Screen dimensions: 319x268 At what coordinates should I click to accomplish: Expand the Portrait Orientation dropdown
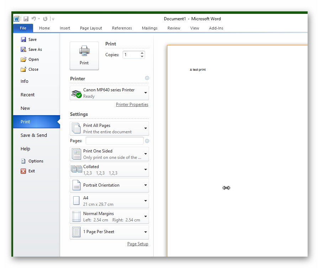pyautogui.click(x=109, y=185)
